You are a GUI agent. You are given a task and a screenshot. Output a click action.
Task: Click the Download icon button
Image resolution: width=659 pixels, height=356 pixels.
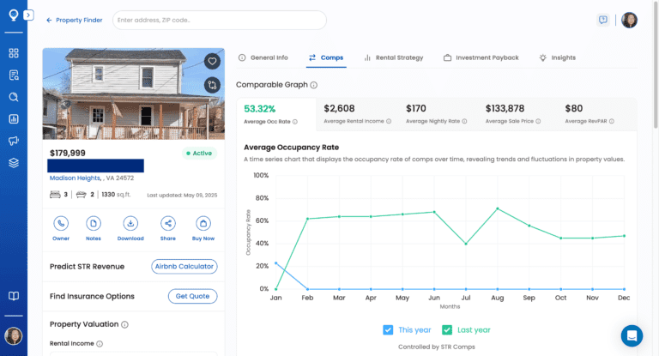pyautogui.click(x=130, y=223)
